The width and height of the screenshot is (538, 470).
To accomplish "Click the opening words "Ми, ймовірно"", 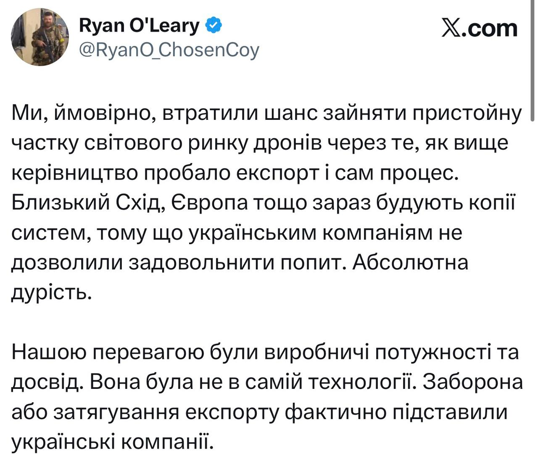I will pyautogui.click(x=80, y=114).
